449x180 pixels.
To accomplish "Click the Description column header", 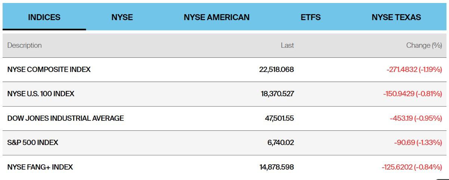I will (x=25, y=45).
